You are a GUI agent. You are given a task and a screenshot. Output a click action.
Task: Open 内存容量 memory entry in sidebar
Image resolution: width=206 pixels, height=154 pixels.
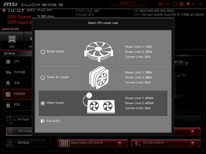[x=17, y=72]
